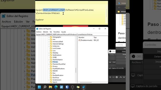This screenshot has height=90, width=161.
Task: Select the OOBE key
Action: [55, 57]
